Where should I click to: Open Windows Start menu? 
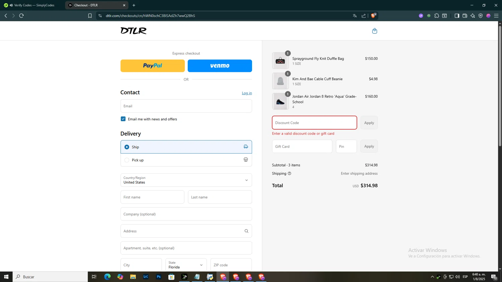coord(6,277)
